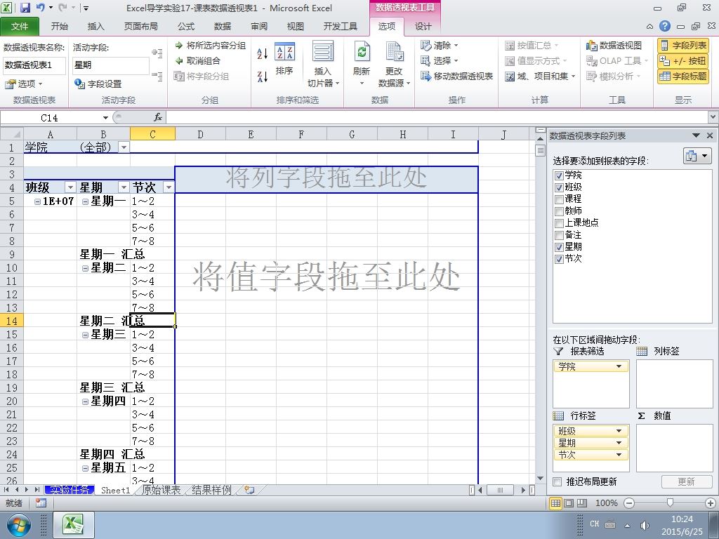Viewport: 719px width, 539px height.
Task: Open the 原始课表 sheet tab
Action: pos(161,490)
